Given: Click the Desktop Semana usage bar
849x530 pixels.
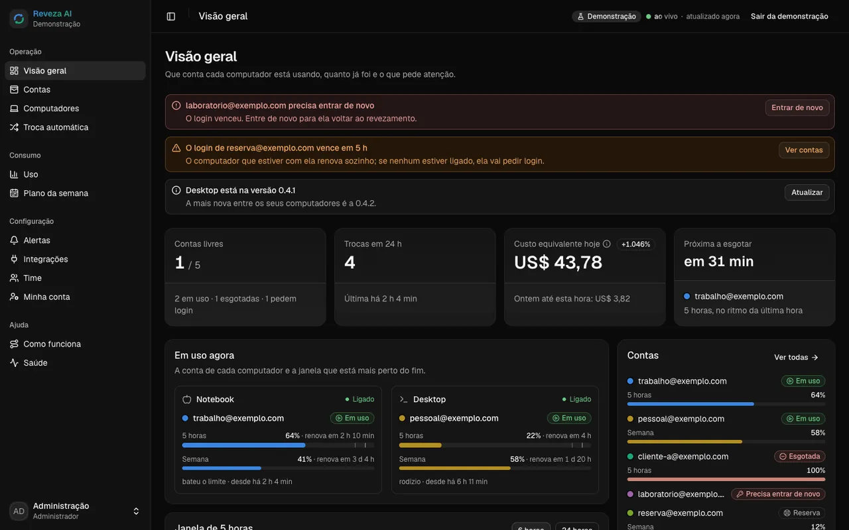Looking at the screenshot, I should click(x=495, y=468).
